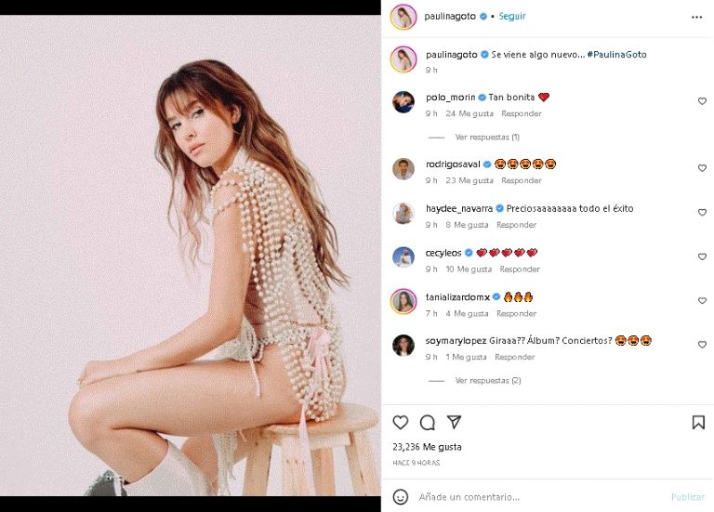This screenshot has height=512, width=714.
Task: Like tanializardomx's fire comment
Action: (702, 301)
